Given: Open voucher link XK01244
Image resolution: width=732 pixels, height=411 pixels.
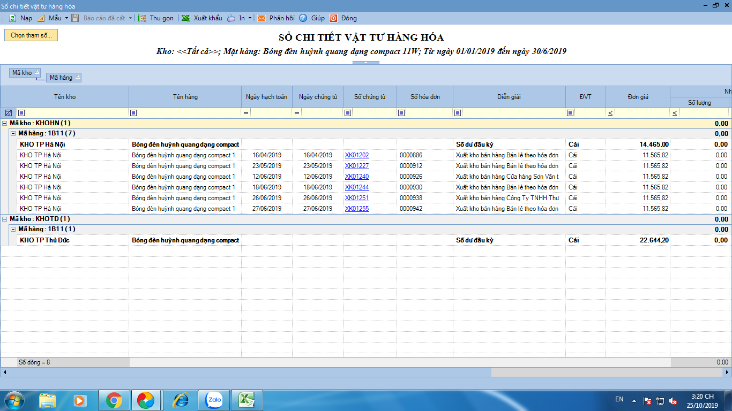Looking at the screenshot, I should (x=357, y=187).
